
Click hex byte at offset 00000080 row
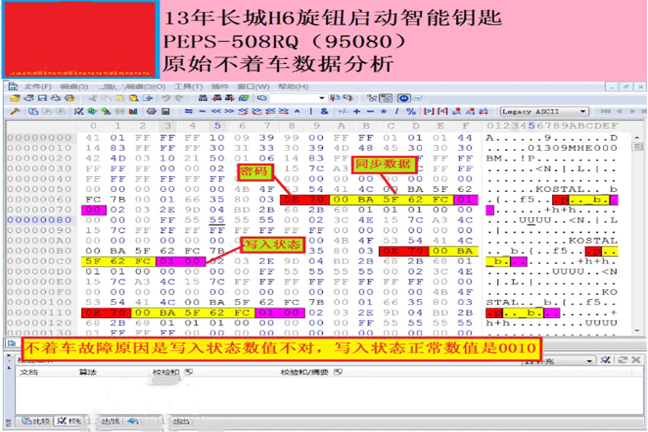point(92,220)
